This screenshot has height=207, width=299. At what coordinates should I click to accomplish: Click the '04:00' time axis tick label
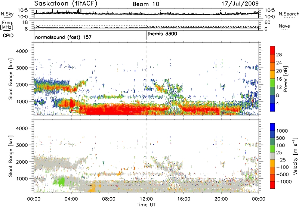coord(71,199)
